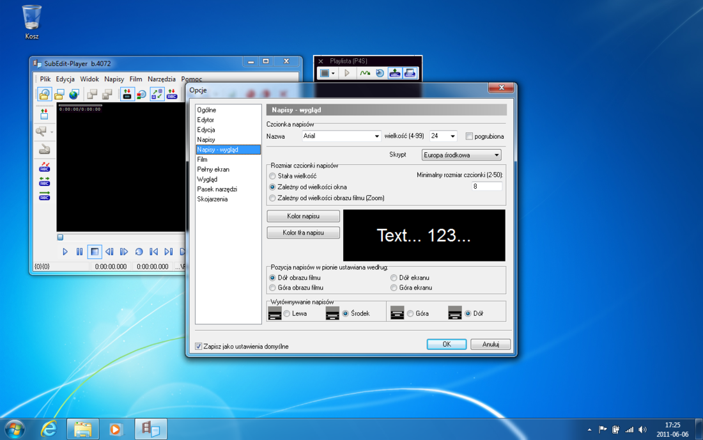Click the blue disc repeat icon in Playlista

380,73
